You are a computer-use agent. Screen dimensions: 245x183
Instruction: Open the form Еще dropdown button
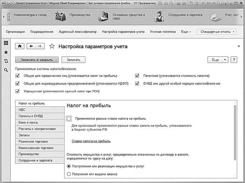click(x=218, y=60)
